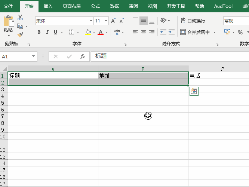Open font color dropdown arrow
This screenshot has height=187, width=249.
(107, 32)
